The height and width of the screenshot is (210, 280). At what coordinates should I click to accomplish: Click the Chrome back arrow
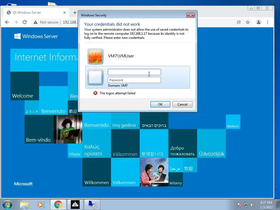tap(7, 22)
